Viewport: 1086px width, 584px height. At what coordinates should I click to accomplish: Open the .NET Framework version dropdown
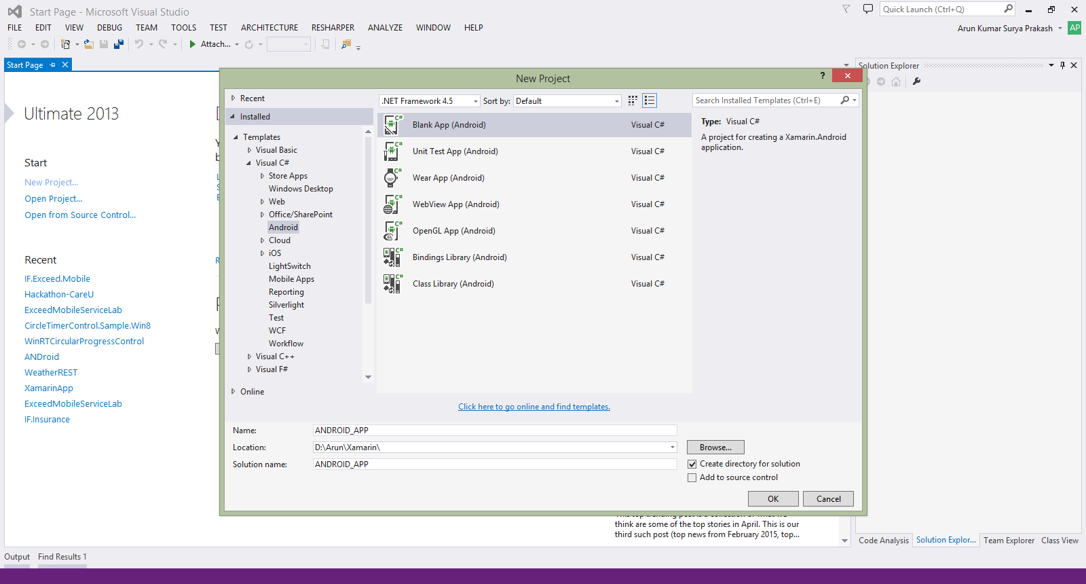[x=476, y=101]
